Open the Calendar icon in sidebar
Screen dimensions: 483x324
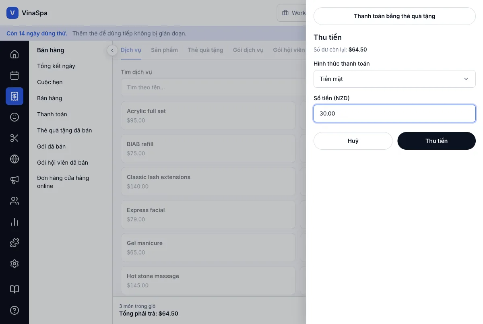coord(14,75)
